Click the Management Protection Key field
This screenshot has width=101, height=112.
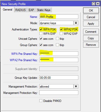point(59,93)
